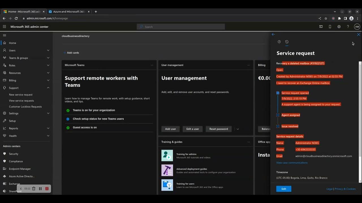Open a new browser tab
This screenshot has height=203, width=362.
[x=96, y=12]
